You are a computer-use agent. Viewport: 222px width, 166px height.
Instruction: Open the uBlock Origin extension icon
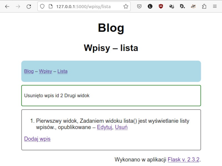(x=161, y=6)
